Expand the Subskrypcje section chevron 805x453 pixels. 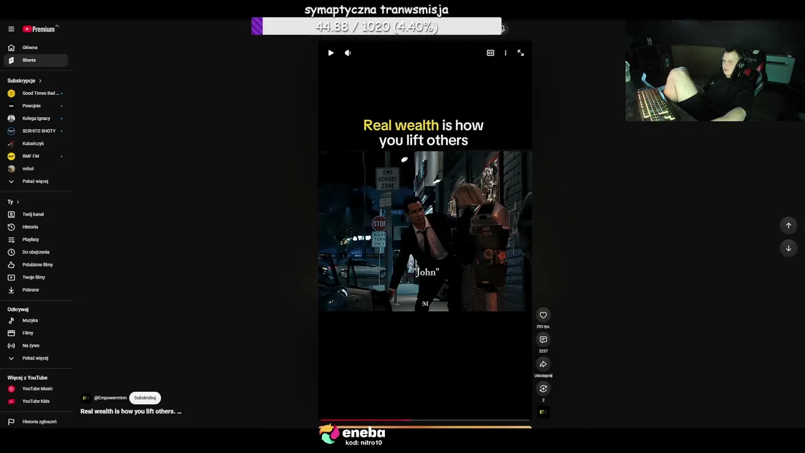pyautogui.click(x=40, y=81)
